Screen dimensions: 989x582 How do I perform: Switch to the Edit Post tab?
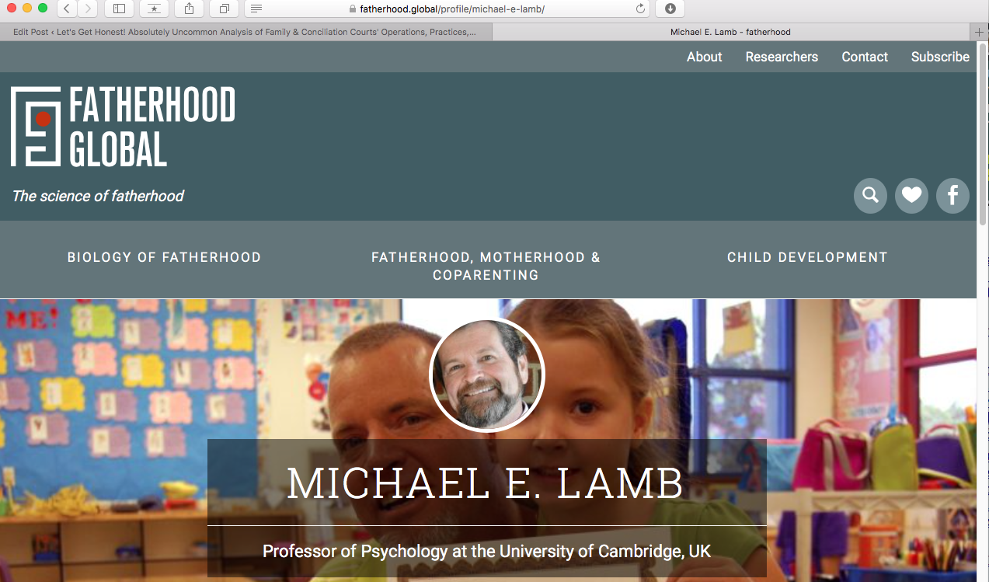(x=246, y=32)
